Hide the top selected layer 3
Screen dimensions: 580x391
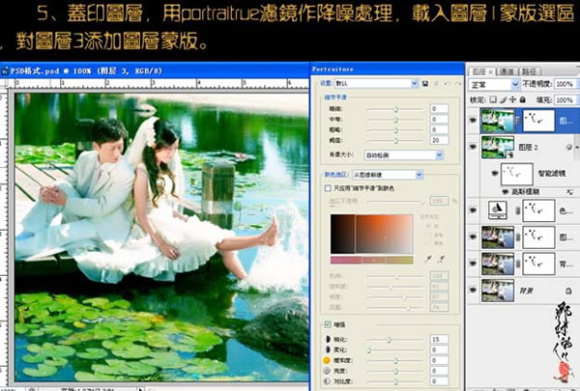pyautogui.click(x=473, y=121)
